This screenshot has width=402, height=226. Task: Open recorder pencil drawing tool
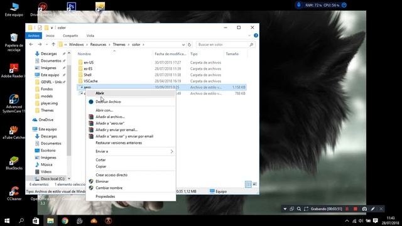372,209
